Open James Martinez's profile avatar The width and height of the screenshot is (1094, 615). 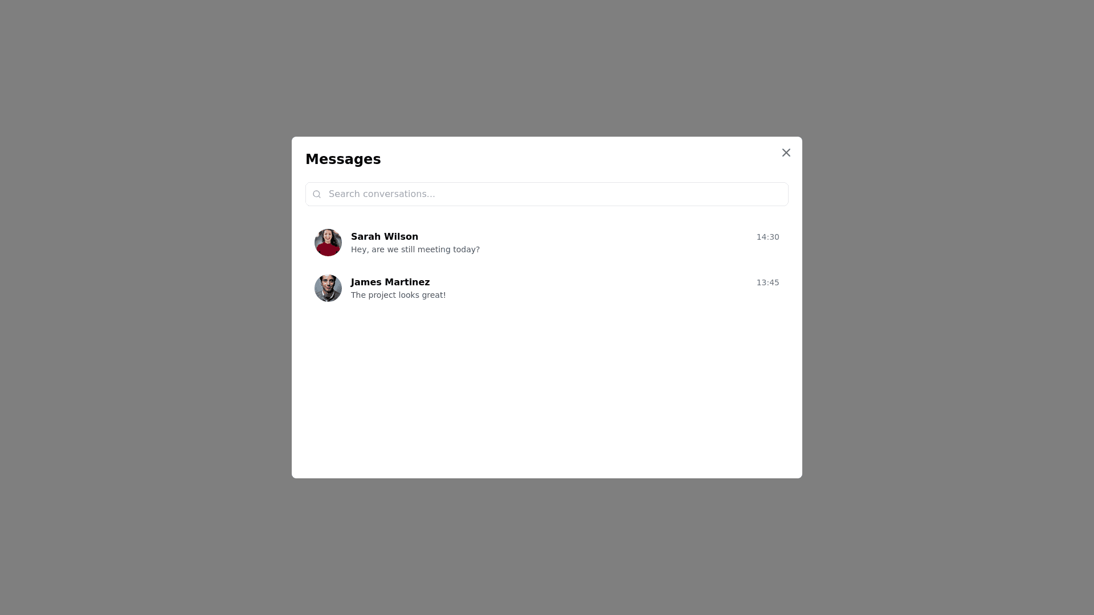(328, 288)
